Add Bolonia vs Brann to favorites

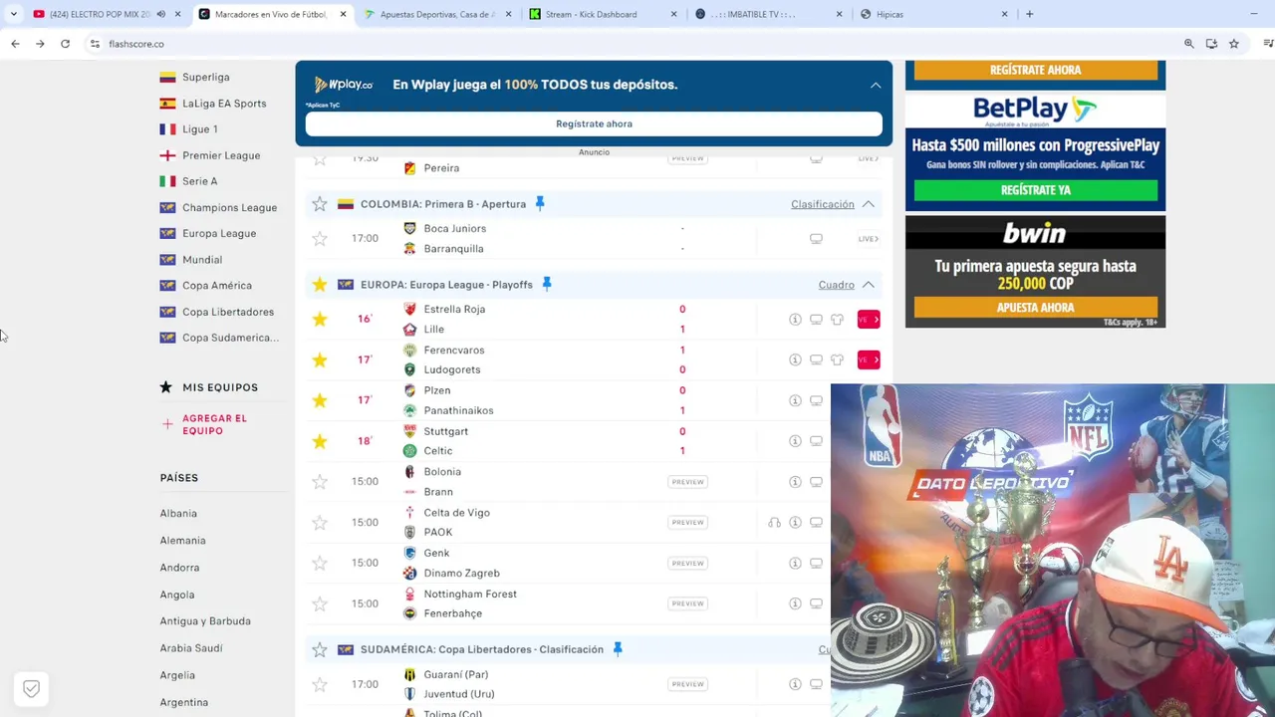point(320,482)
